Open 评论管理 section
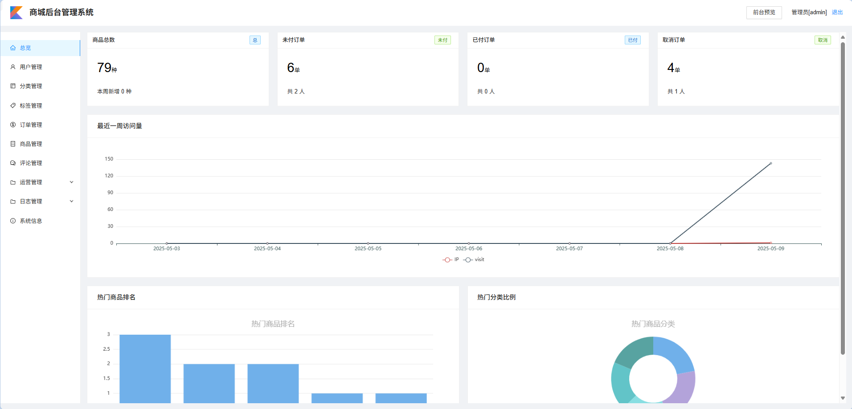This screenshot has width=852, height=409. (x=40, y=163)
